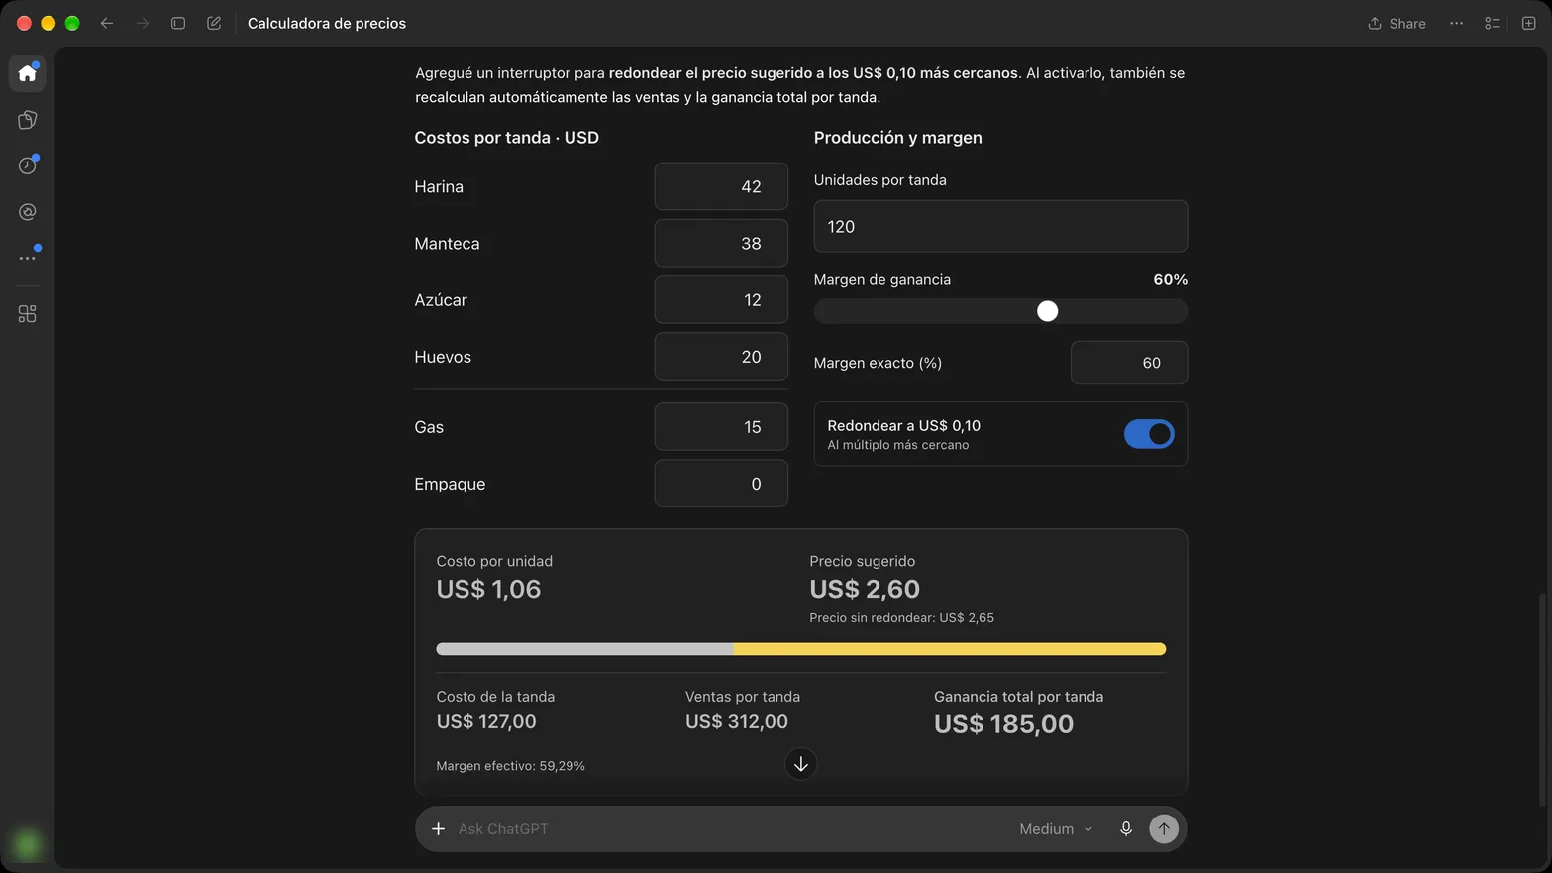Click the cost versus profit proportion bar
The width and height of the screenshot is (1552, 873).
[x=801, y=649]
